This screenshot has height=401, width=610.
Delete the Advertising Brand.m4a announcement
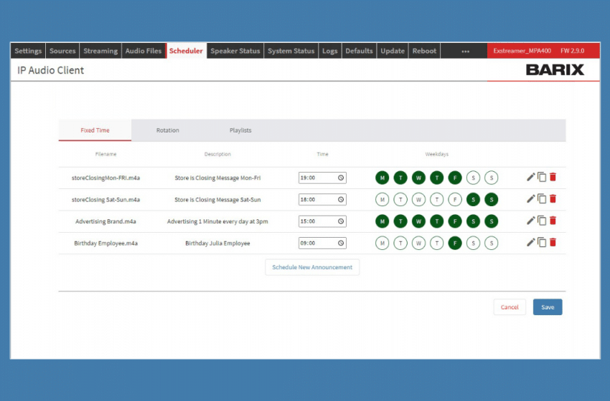[x=553, y=221]
